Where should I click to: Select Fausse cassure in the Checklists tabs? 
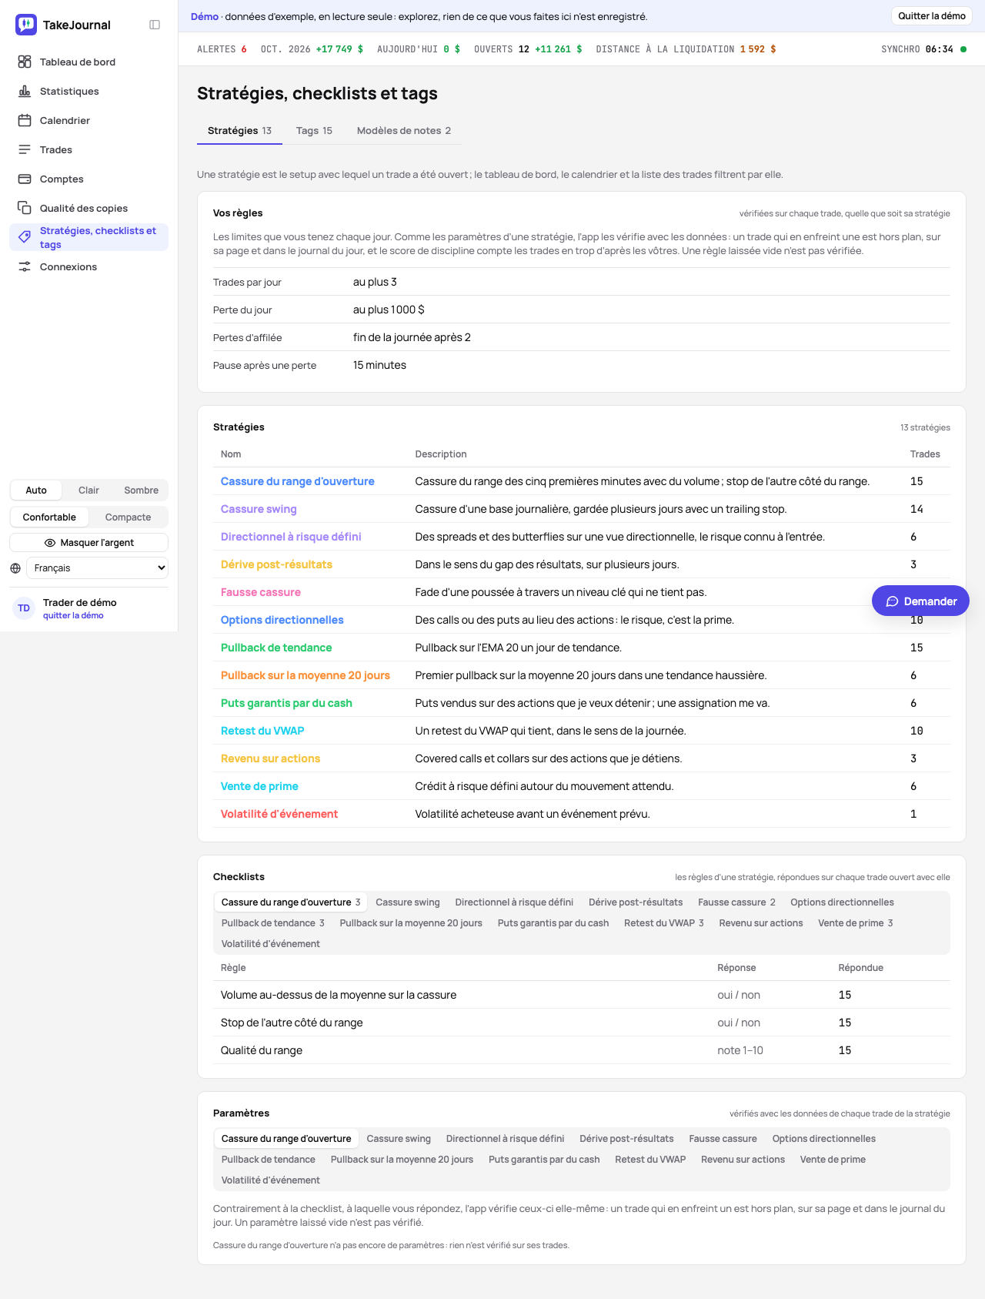point(736,902)
